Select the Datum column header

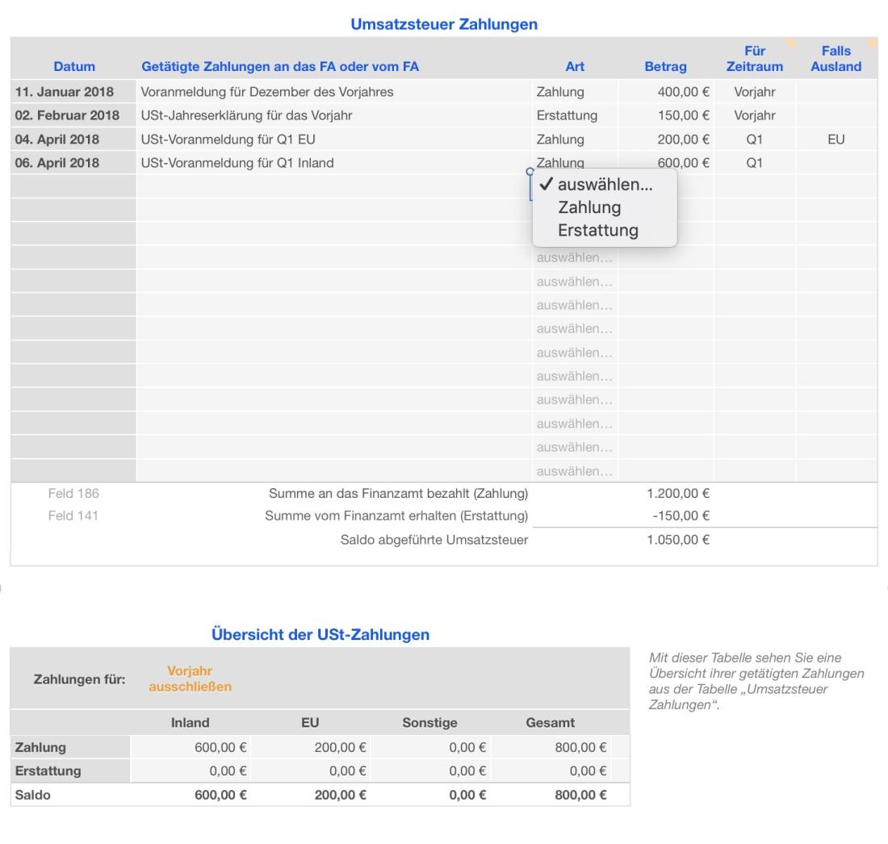(74, 66)
